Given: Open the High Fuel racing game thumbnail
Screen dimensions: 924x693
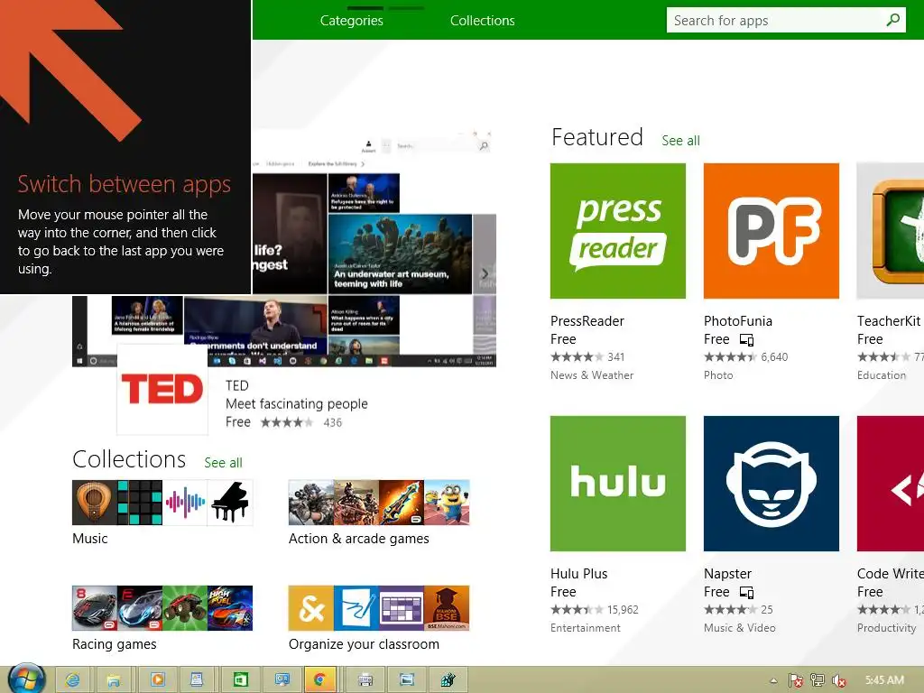Looking at the screenshot, I should click(230, 608).
